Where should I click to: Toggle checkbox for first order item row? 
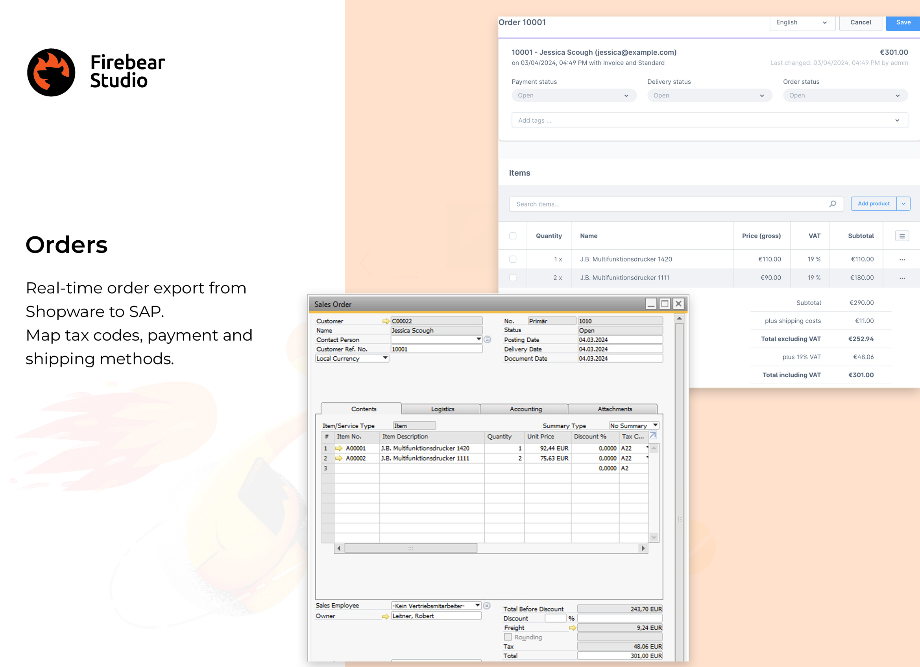click(513, 258)
